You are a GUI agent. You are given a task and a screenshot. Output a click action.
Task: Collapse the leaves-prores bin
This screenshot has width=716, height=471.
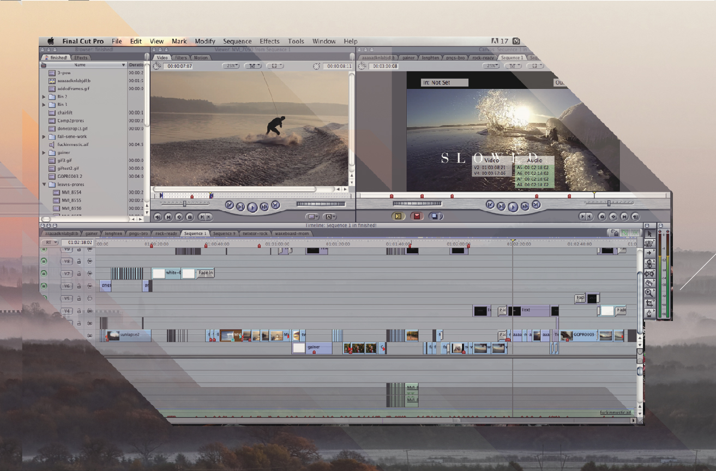coord(44,184)
